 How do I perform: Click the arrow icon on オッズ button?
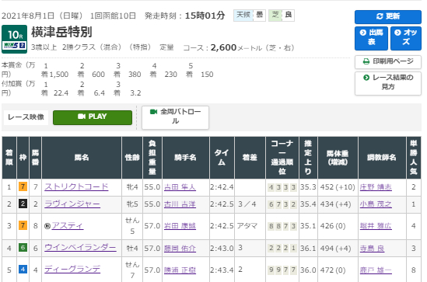(x=397, y=33)
